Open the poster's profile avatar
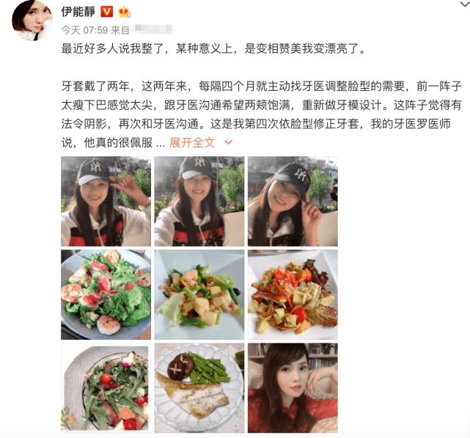This screenshot has height=438, width=470. [x=32, y=20]
